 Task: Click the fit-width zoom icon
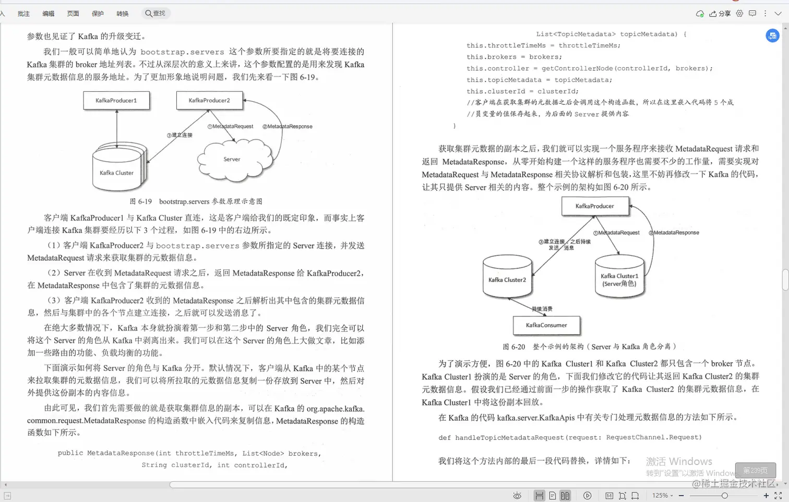coord(635,495)
